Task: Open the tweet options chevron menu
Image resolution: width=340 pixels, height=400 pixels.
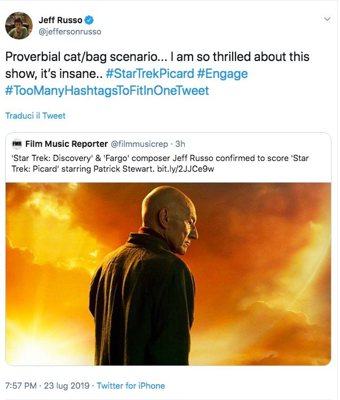Action: pos(326,19)
